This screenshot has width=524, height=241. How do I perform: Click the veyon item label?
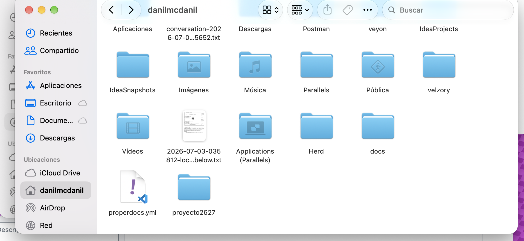(x=378, y=29)
